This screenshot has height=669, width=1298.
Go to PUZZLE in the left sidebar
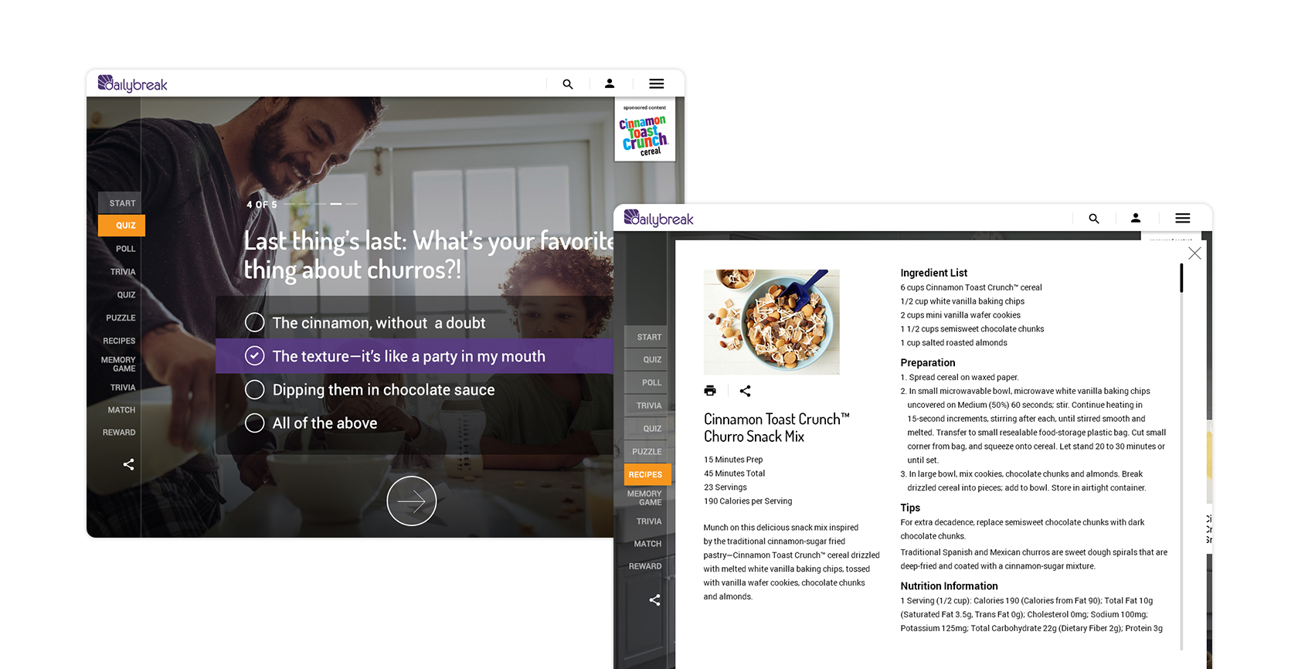(121, 318)
